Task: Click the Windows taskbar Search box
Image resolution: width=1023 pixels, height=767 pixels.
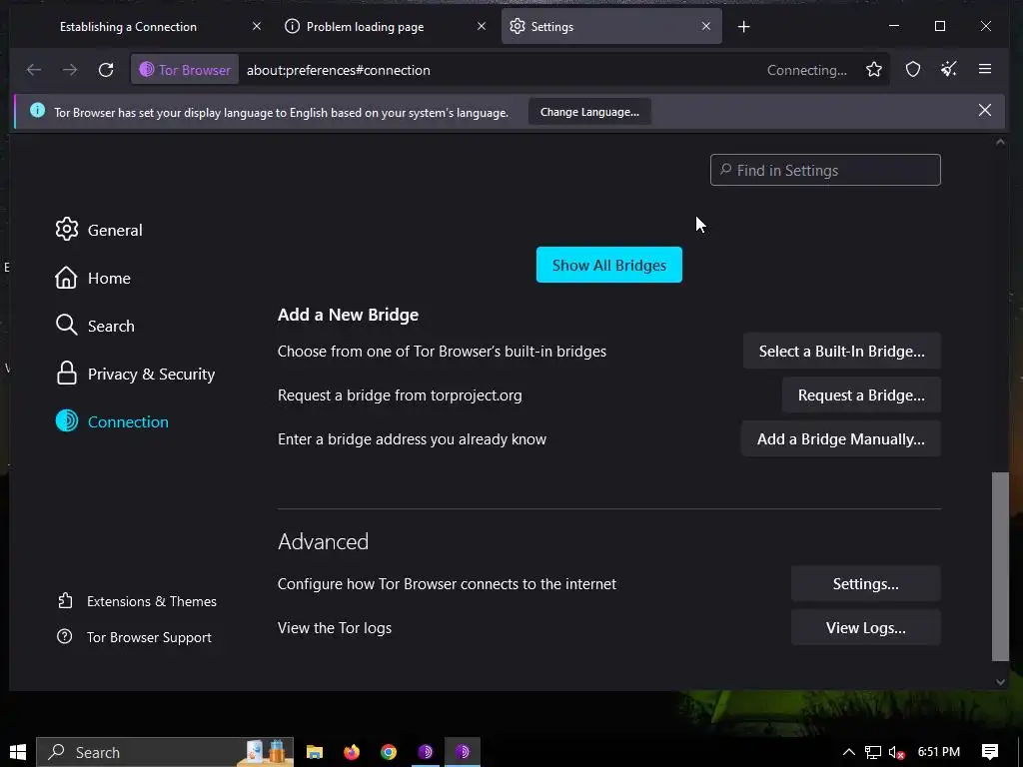Action: tap(165, 752)
